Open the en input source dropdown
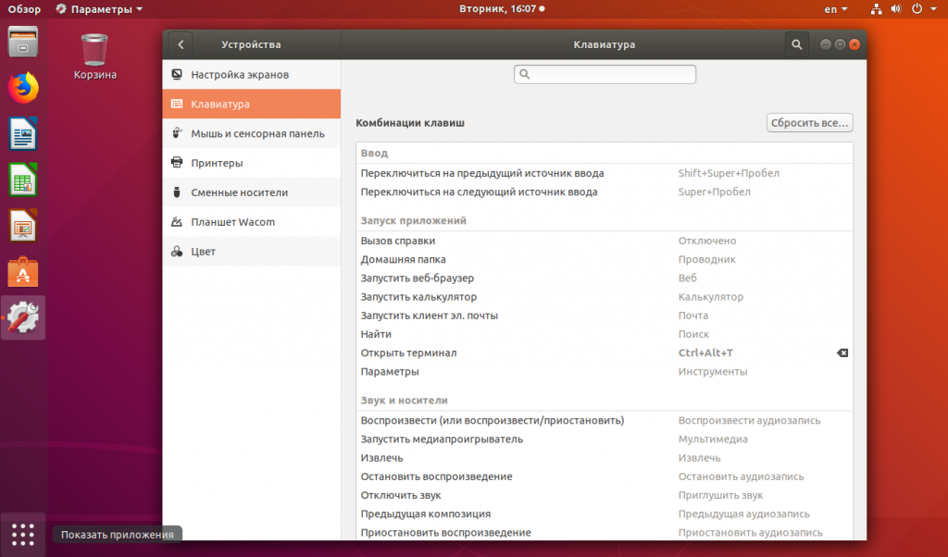The image size is (948, 557). 836,9
